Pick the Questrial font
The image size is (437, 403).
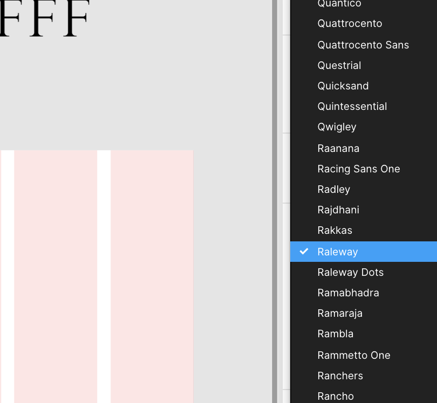[x=339, y=65]
